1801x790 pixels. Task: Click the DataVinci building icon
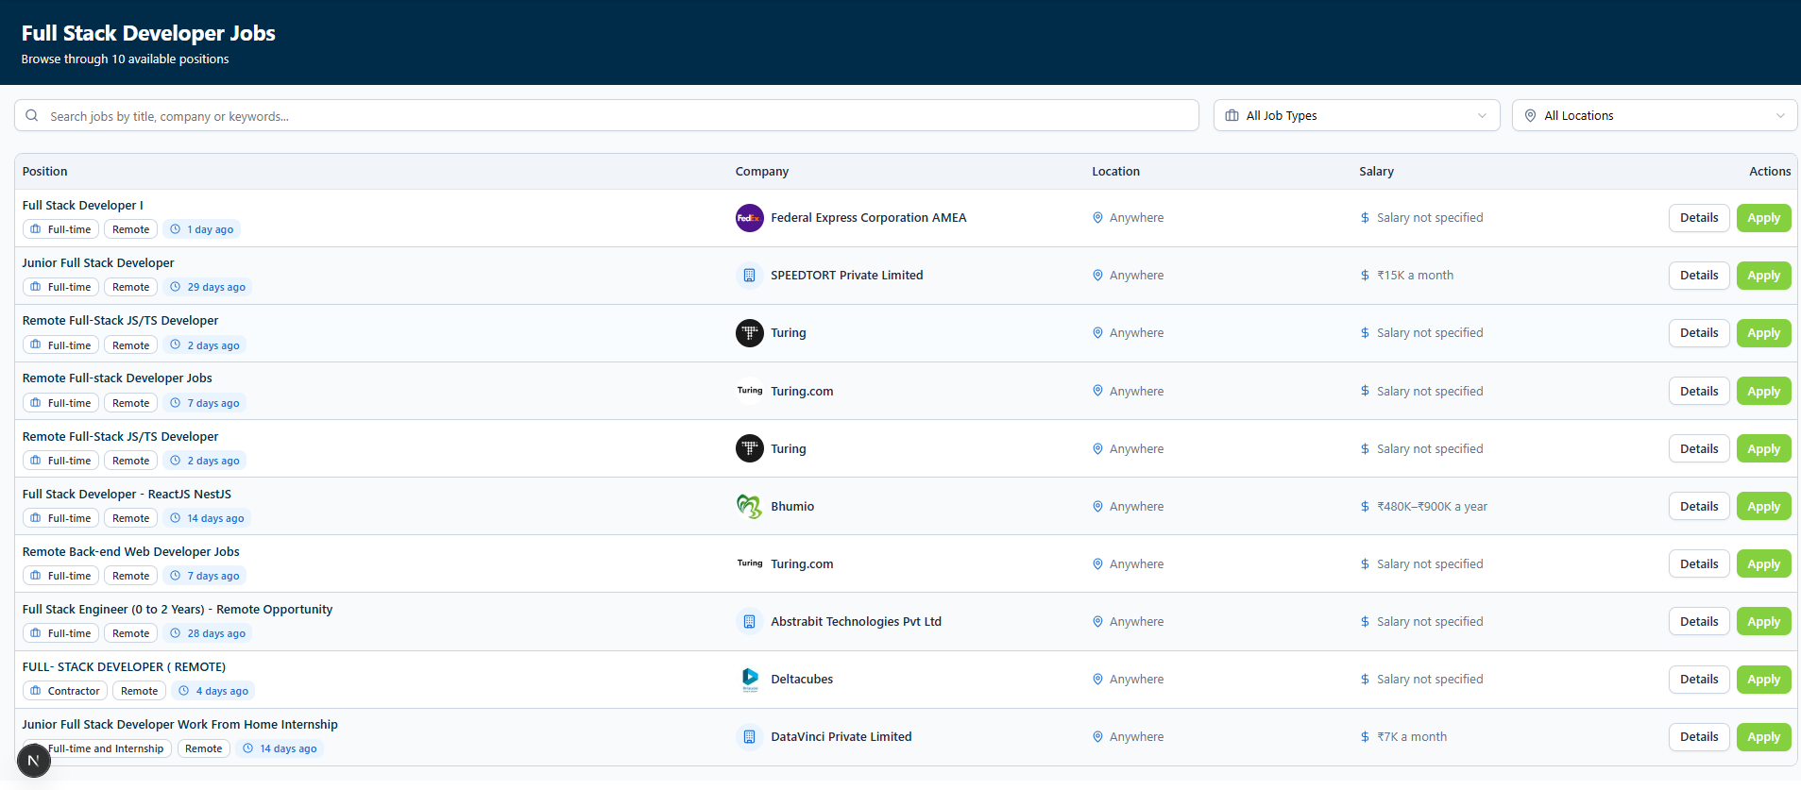749,737
